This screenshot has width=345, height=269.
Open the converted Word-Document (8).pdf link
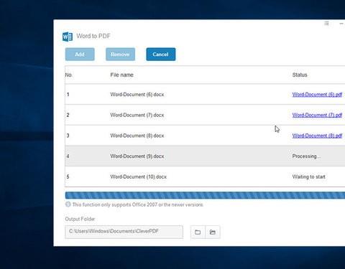point(317,136)
